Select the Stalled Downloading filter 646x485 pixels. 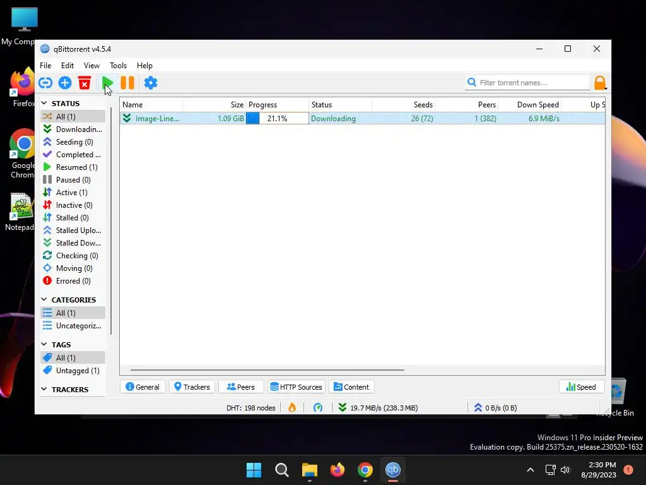(x=73, y=243)
